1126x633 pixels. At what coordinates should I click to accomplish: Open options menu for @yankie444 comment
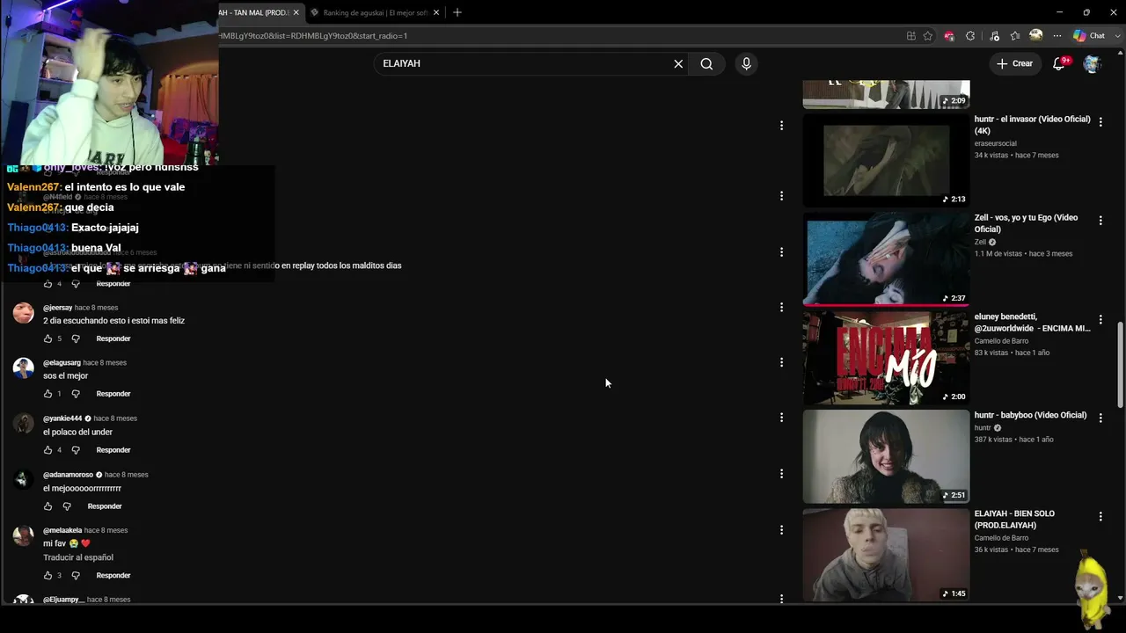click(x=781, y=418)
